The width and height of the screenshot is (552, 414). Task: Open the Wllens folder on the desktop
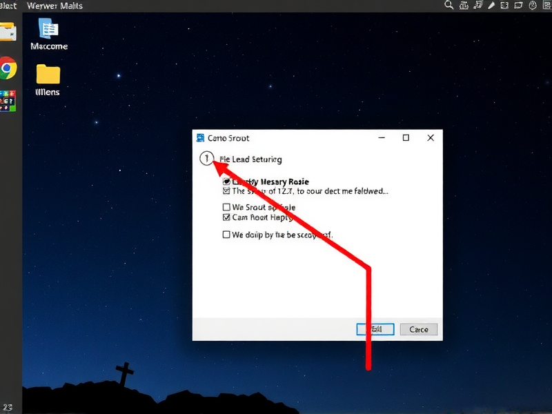click(48, 74)
